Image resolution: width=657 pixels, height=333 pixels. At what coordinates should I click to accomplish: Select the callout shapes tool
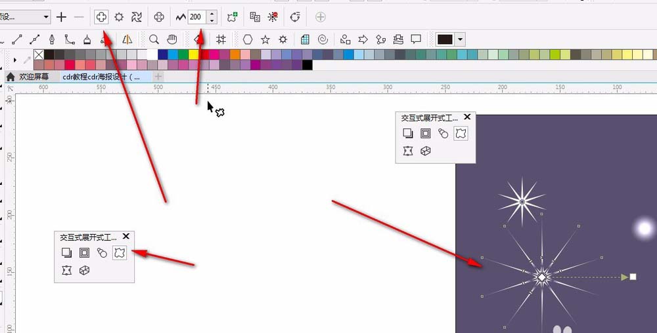click(416, 40)
